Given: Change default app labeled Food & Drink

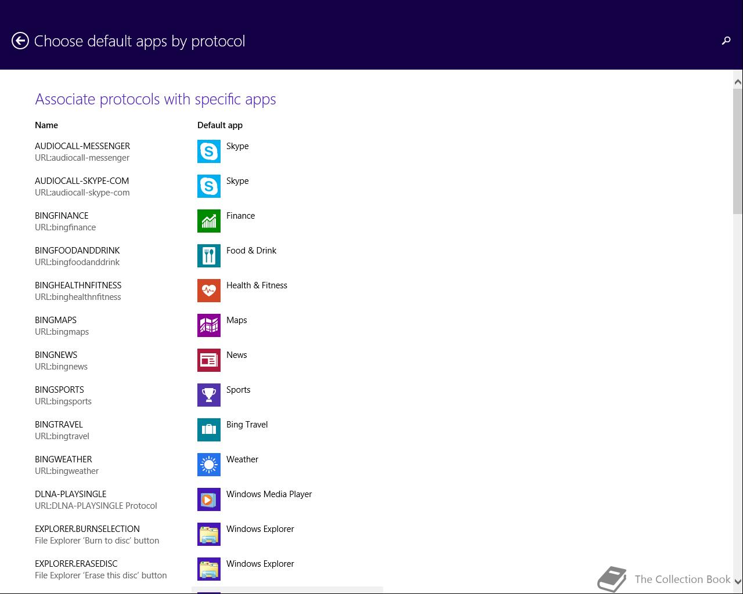Looking at the screenshot, I should [x=251, y=251].
